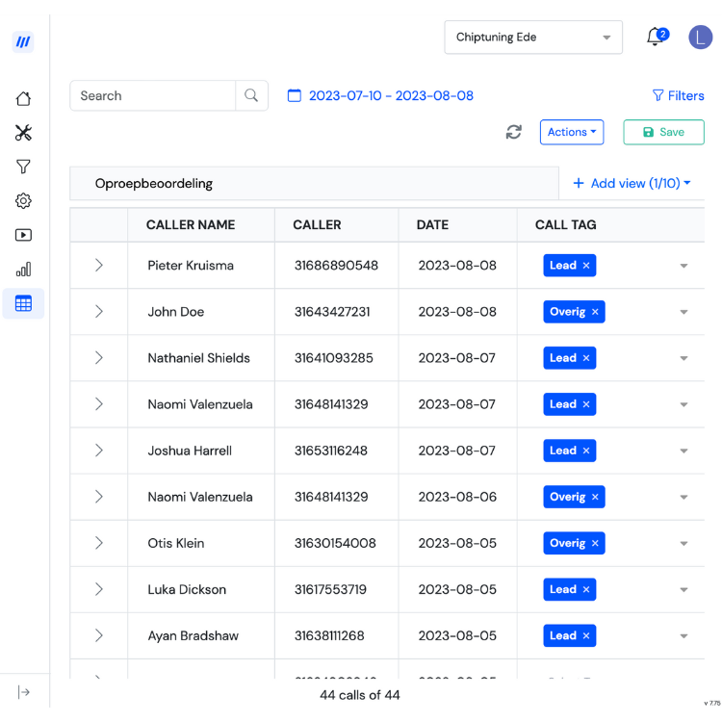This screenshot has height=722, width=722.
Task: Select the Oproepbeoordeling view tab
Action: [x=154, y=183]
